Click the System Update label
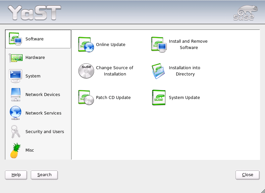Viewport: 265px width, 193px height. [185, 97]
